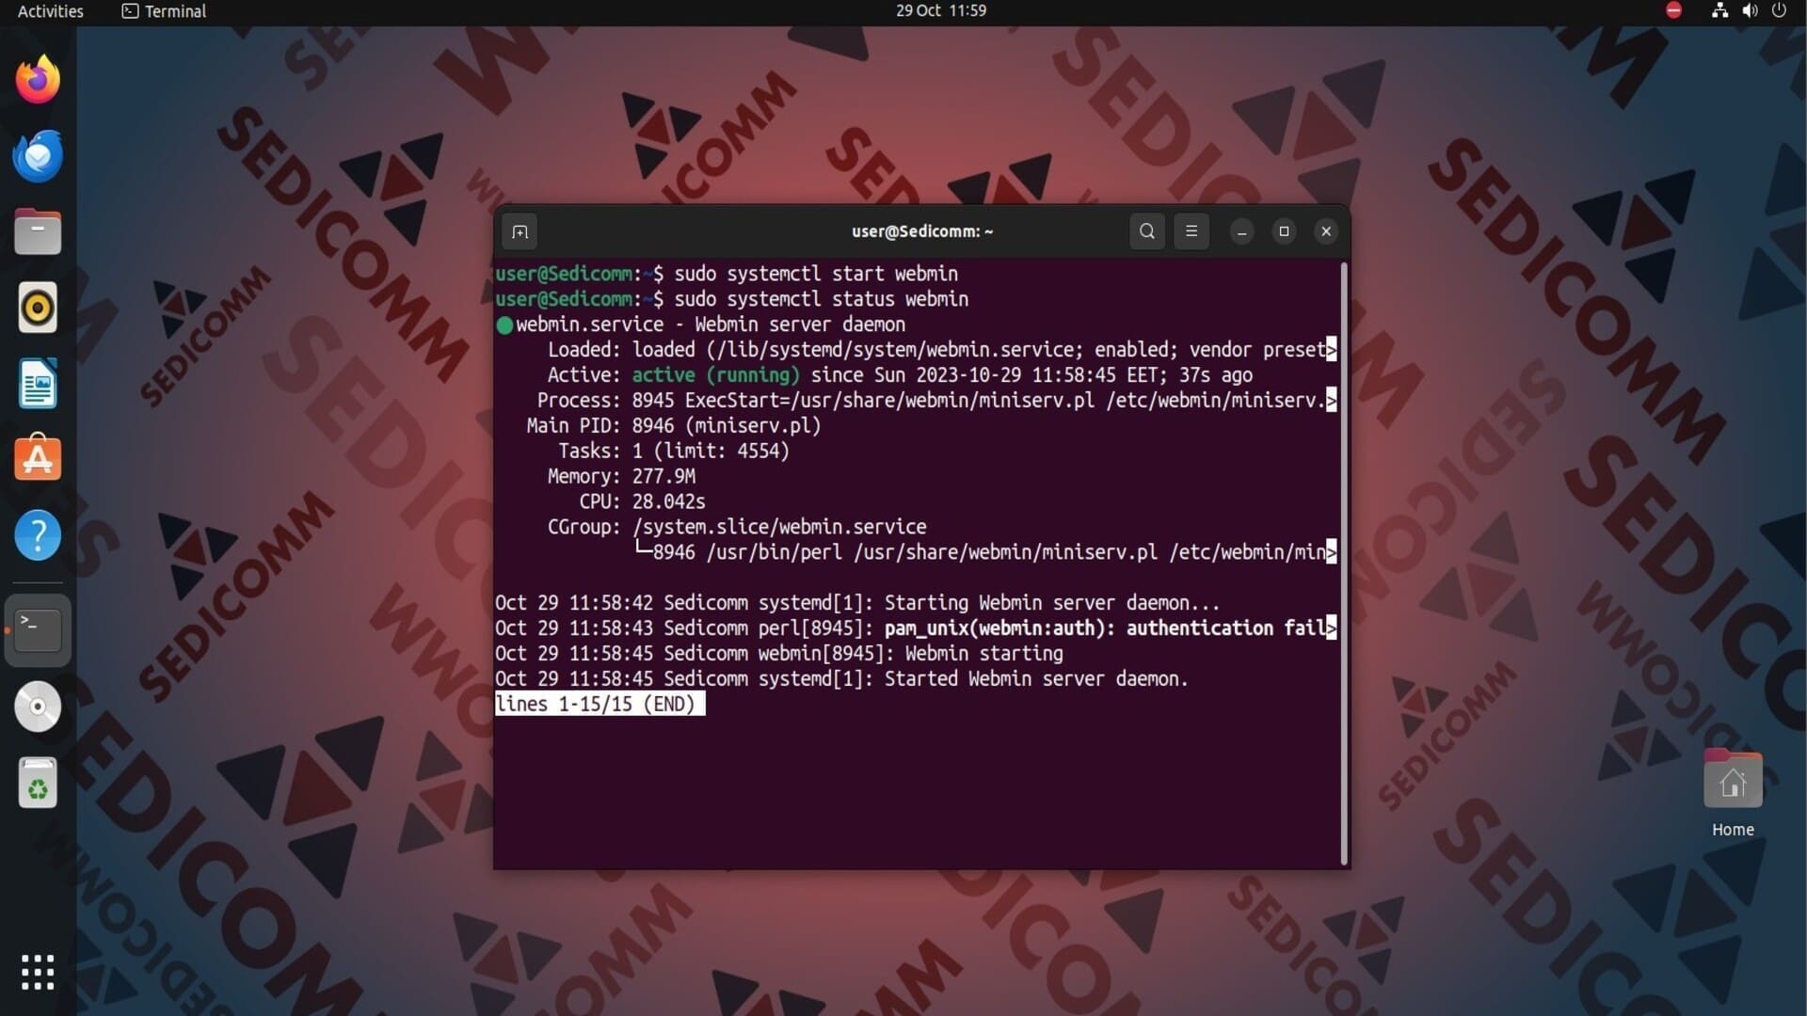Open terminal search
Image resolution: width=1807 pixels, height=1016 pixels.
(1146, 231)
